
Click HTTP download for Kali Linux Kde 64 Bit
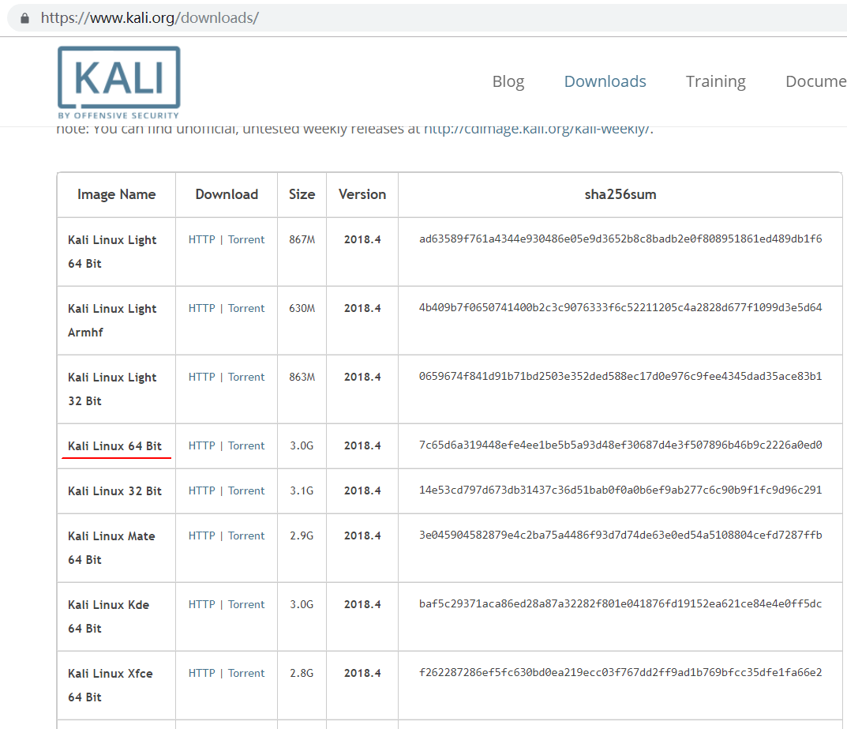coord(201,604)
